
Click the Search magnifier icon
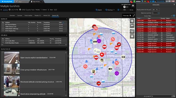coord(96,10)
